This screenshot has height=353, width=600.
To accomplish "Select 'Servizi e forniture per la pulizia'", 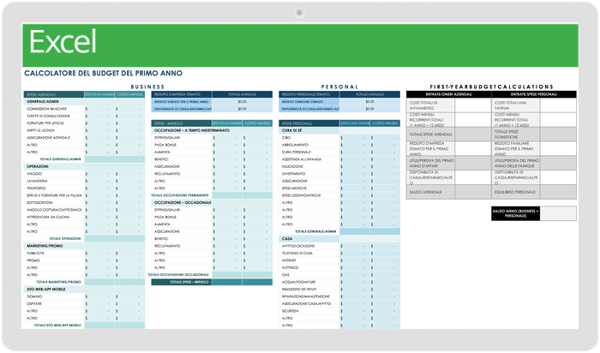I will pyautogui.click(x=54, y=195).
